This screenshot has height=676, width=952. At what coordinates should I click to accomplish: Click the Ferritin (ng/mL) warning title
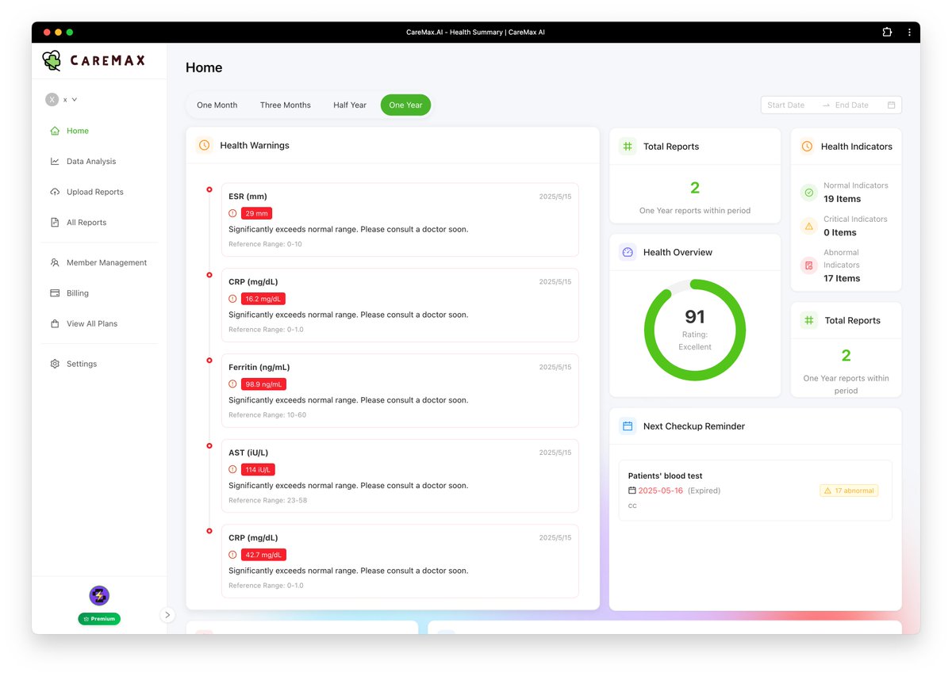259,368
